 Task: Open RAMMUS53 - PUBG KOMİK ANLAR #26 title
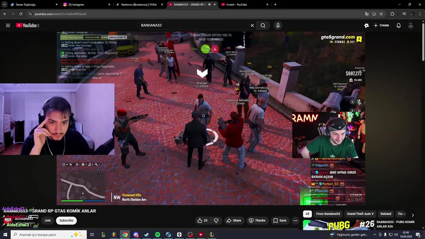(396, 224)
